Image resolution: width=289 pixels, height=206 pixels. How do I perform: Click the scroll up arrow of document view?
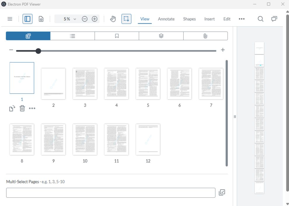coord(288,12)
